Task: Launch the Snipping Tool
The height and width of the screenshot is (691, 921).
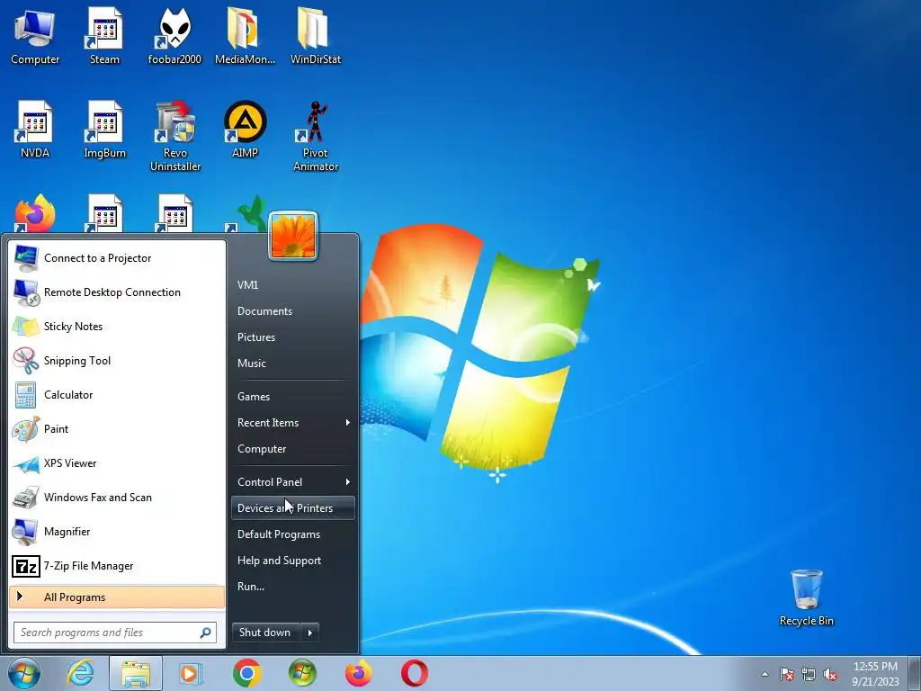Action: coord(117,360)
